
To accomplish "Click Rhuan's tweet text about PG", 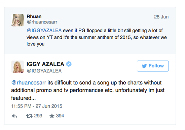I will tap(97, 37).
